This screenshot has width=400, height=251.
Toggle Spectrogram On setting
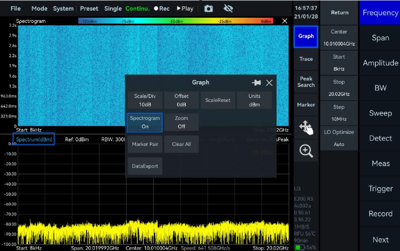click(145, 123)
